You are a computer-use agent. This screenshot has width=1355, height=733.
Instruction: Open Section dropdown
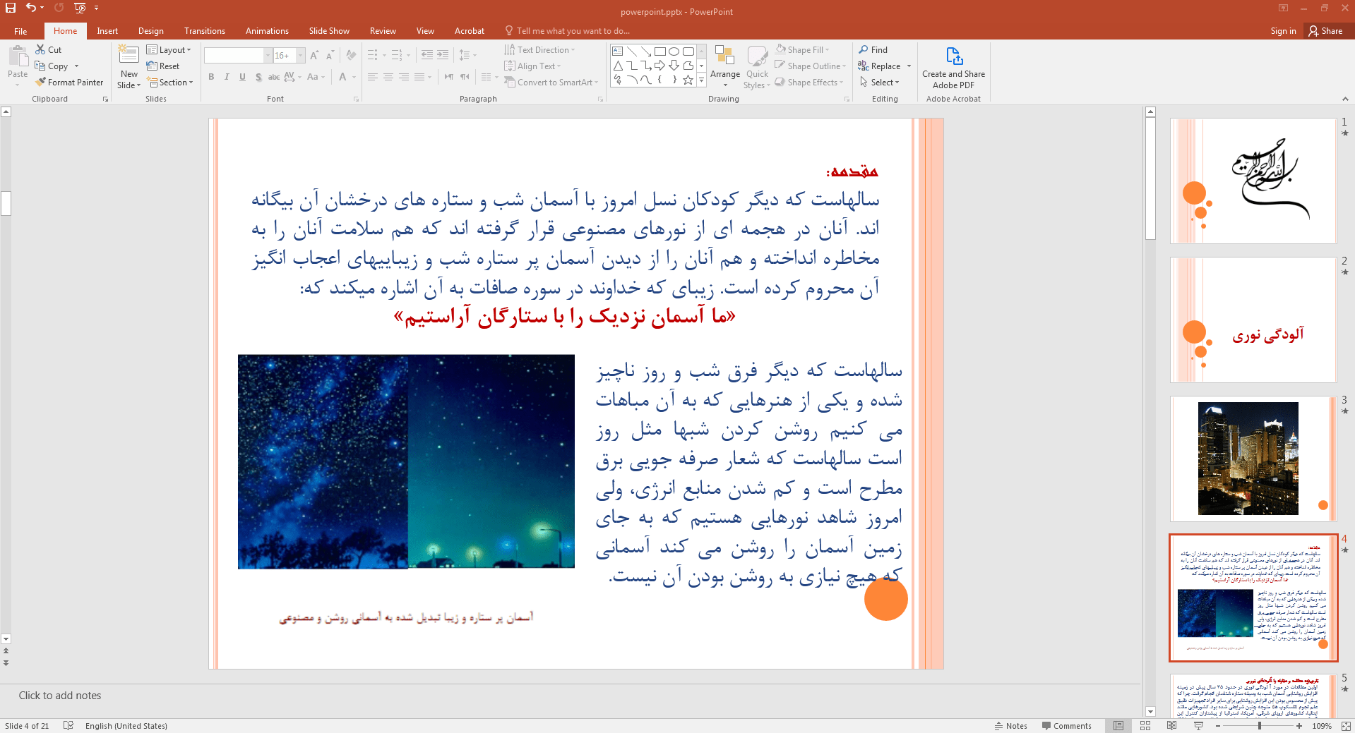click(169, 82)
